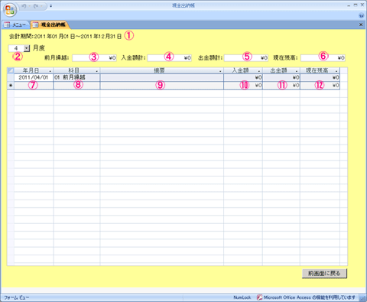Click the Undo icon in quick access toolbar
367x302 pixels.
point(24,6)
